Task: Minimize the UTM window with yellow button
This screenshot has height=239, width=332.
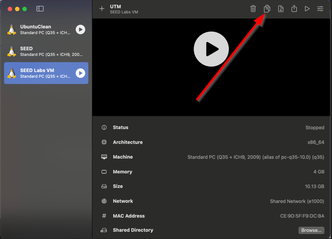Action: pos(17,9)
